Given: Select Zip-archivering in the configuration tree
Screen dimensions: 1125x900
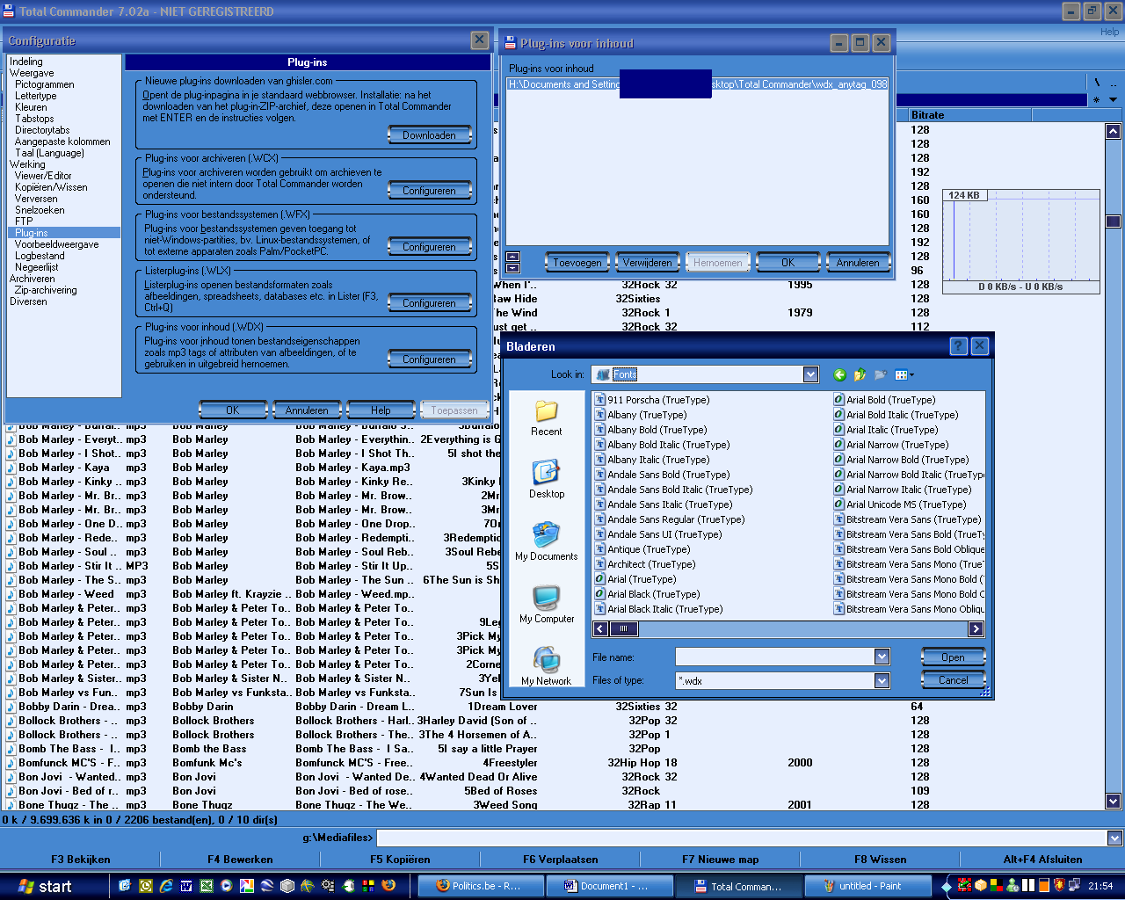Looking at the screenshot, I should [x=46, y=290].
